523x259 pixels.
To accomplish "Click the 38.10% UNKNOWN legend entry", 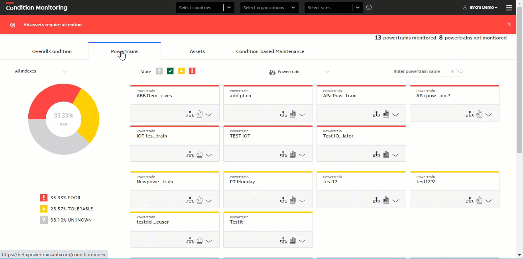I will click(66, 220).
